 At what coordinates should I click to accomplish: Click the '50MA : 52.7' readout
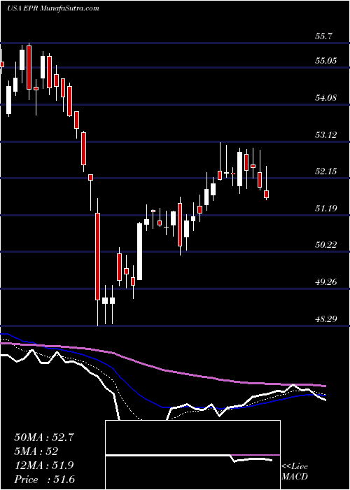pos(44,437)
